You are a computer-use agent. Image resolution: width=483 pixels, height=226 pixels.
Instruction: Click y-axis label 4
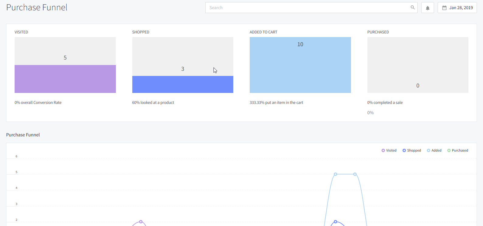(x=16, y=188)
